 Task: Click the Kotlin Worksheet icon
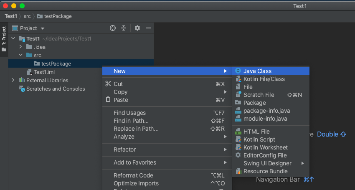238,147
